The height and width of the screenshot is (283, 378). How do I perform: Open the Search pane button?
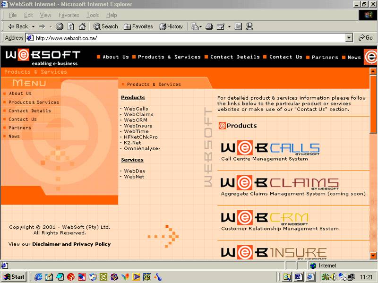click(105, 26)
